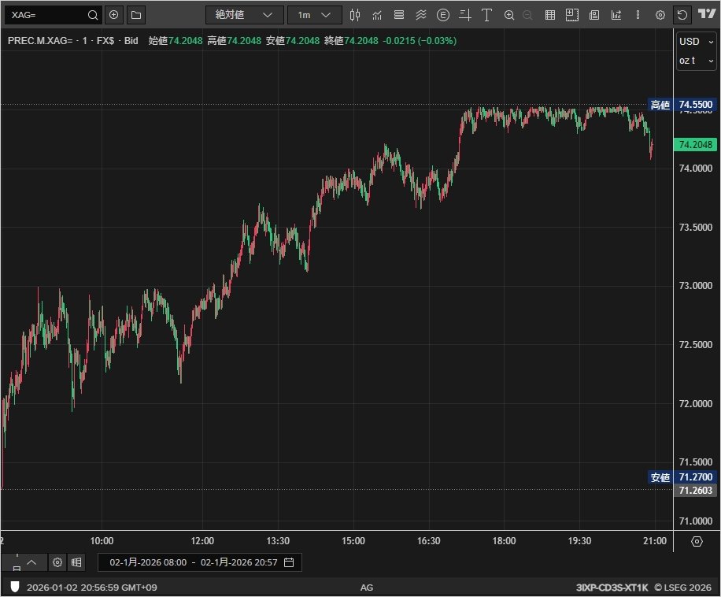Select the candlestick chart type icon
This screenshot has width=721, height=597.
354,15
